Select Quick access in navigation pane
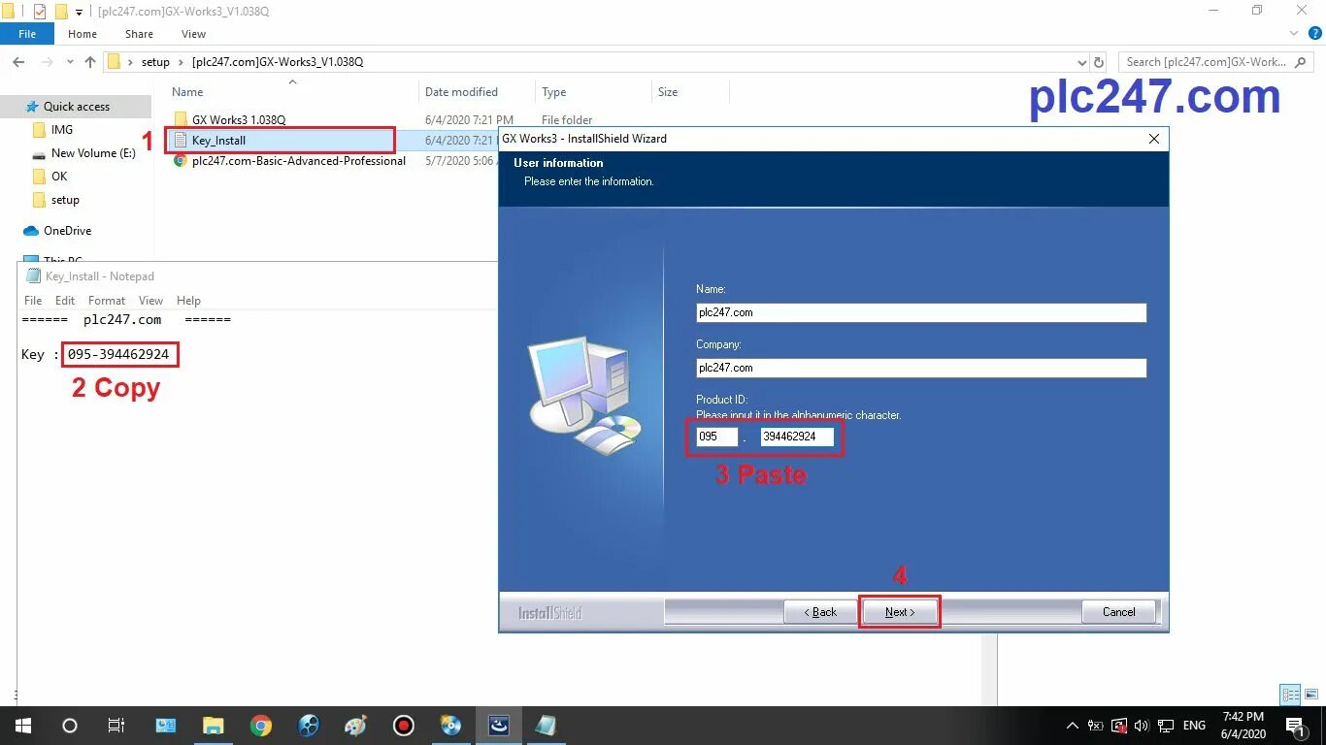Screen dimensions: 1326x745 tap(77, 107)
